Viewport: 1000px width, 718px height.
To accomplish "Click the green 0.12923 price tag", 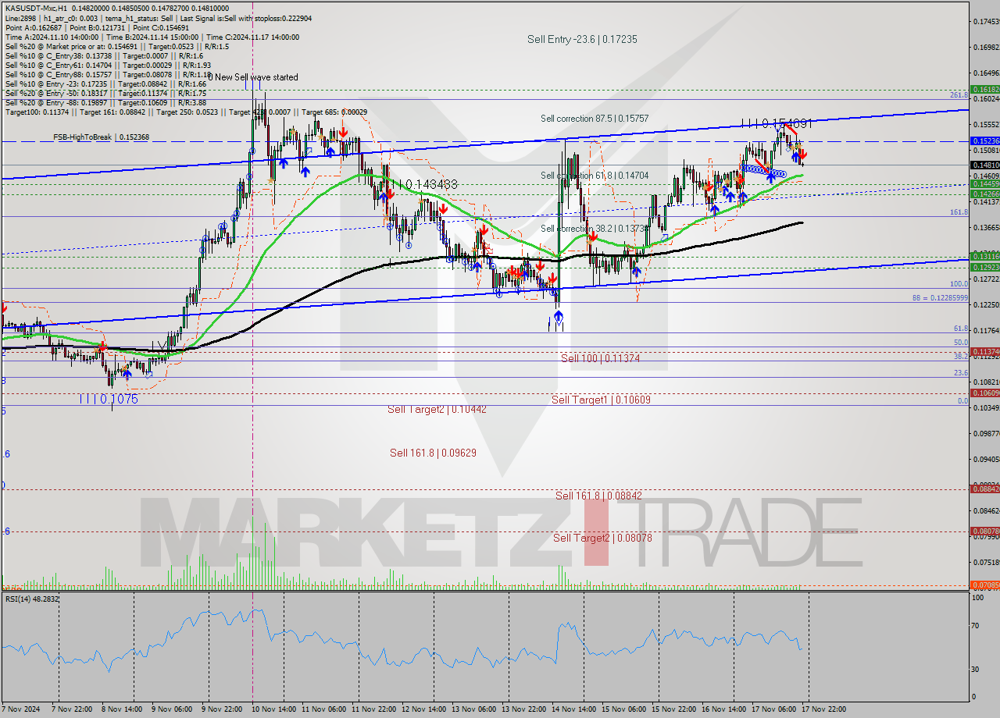I will coord(984,267).
